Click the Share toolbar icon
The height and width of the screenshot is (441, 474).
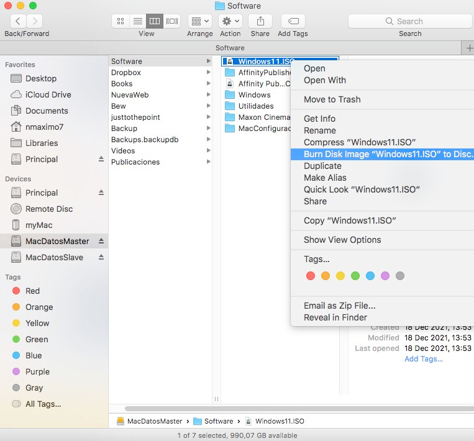coord(260,21)
